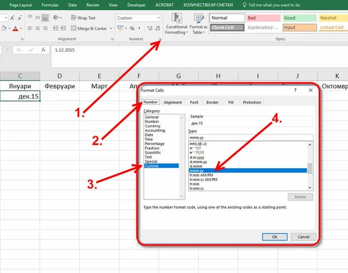Open the Review ribbon tab
348x273 pixels.
click(93, 5)
